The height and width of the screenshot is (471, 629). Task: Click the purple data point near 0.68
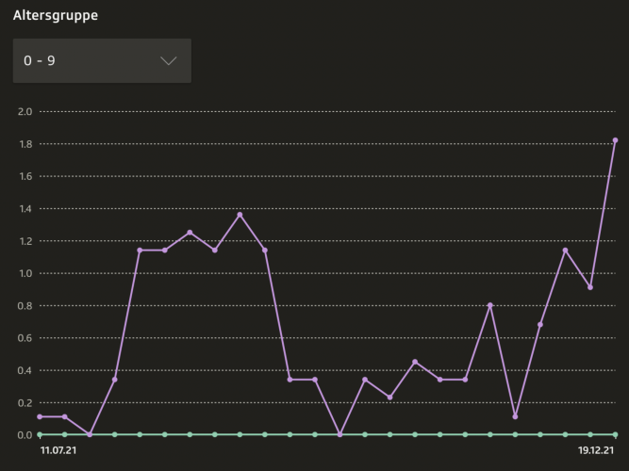(540, 325)
